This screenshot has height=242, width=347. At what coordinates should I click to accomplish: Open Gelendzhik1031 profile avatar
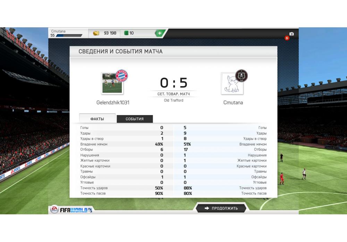[x=112, y=83]
